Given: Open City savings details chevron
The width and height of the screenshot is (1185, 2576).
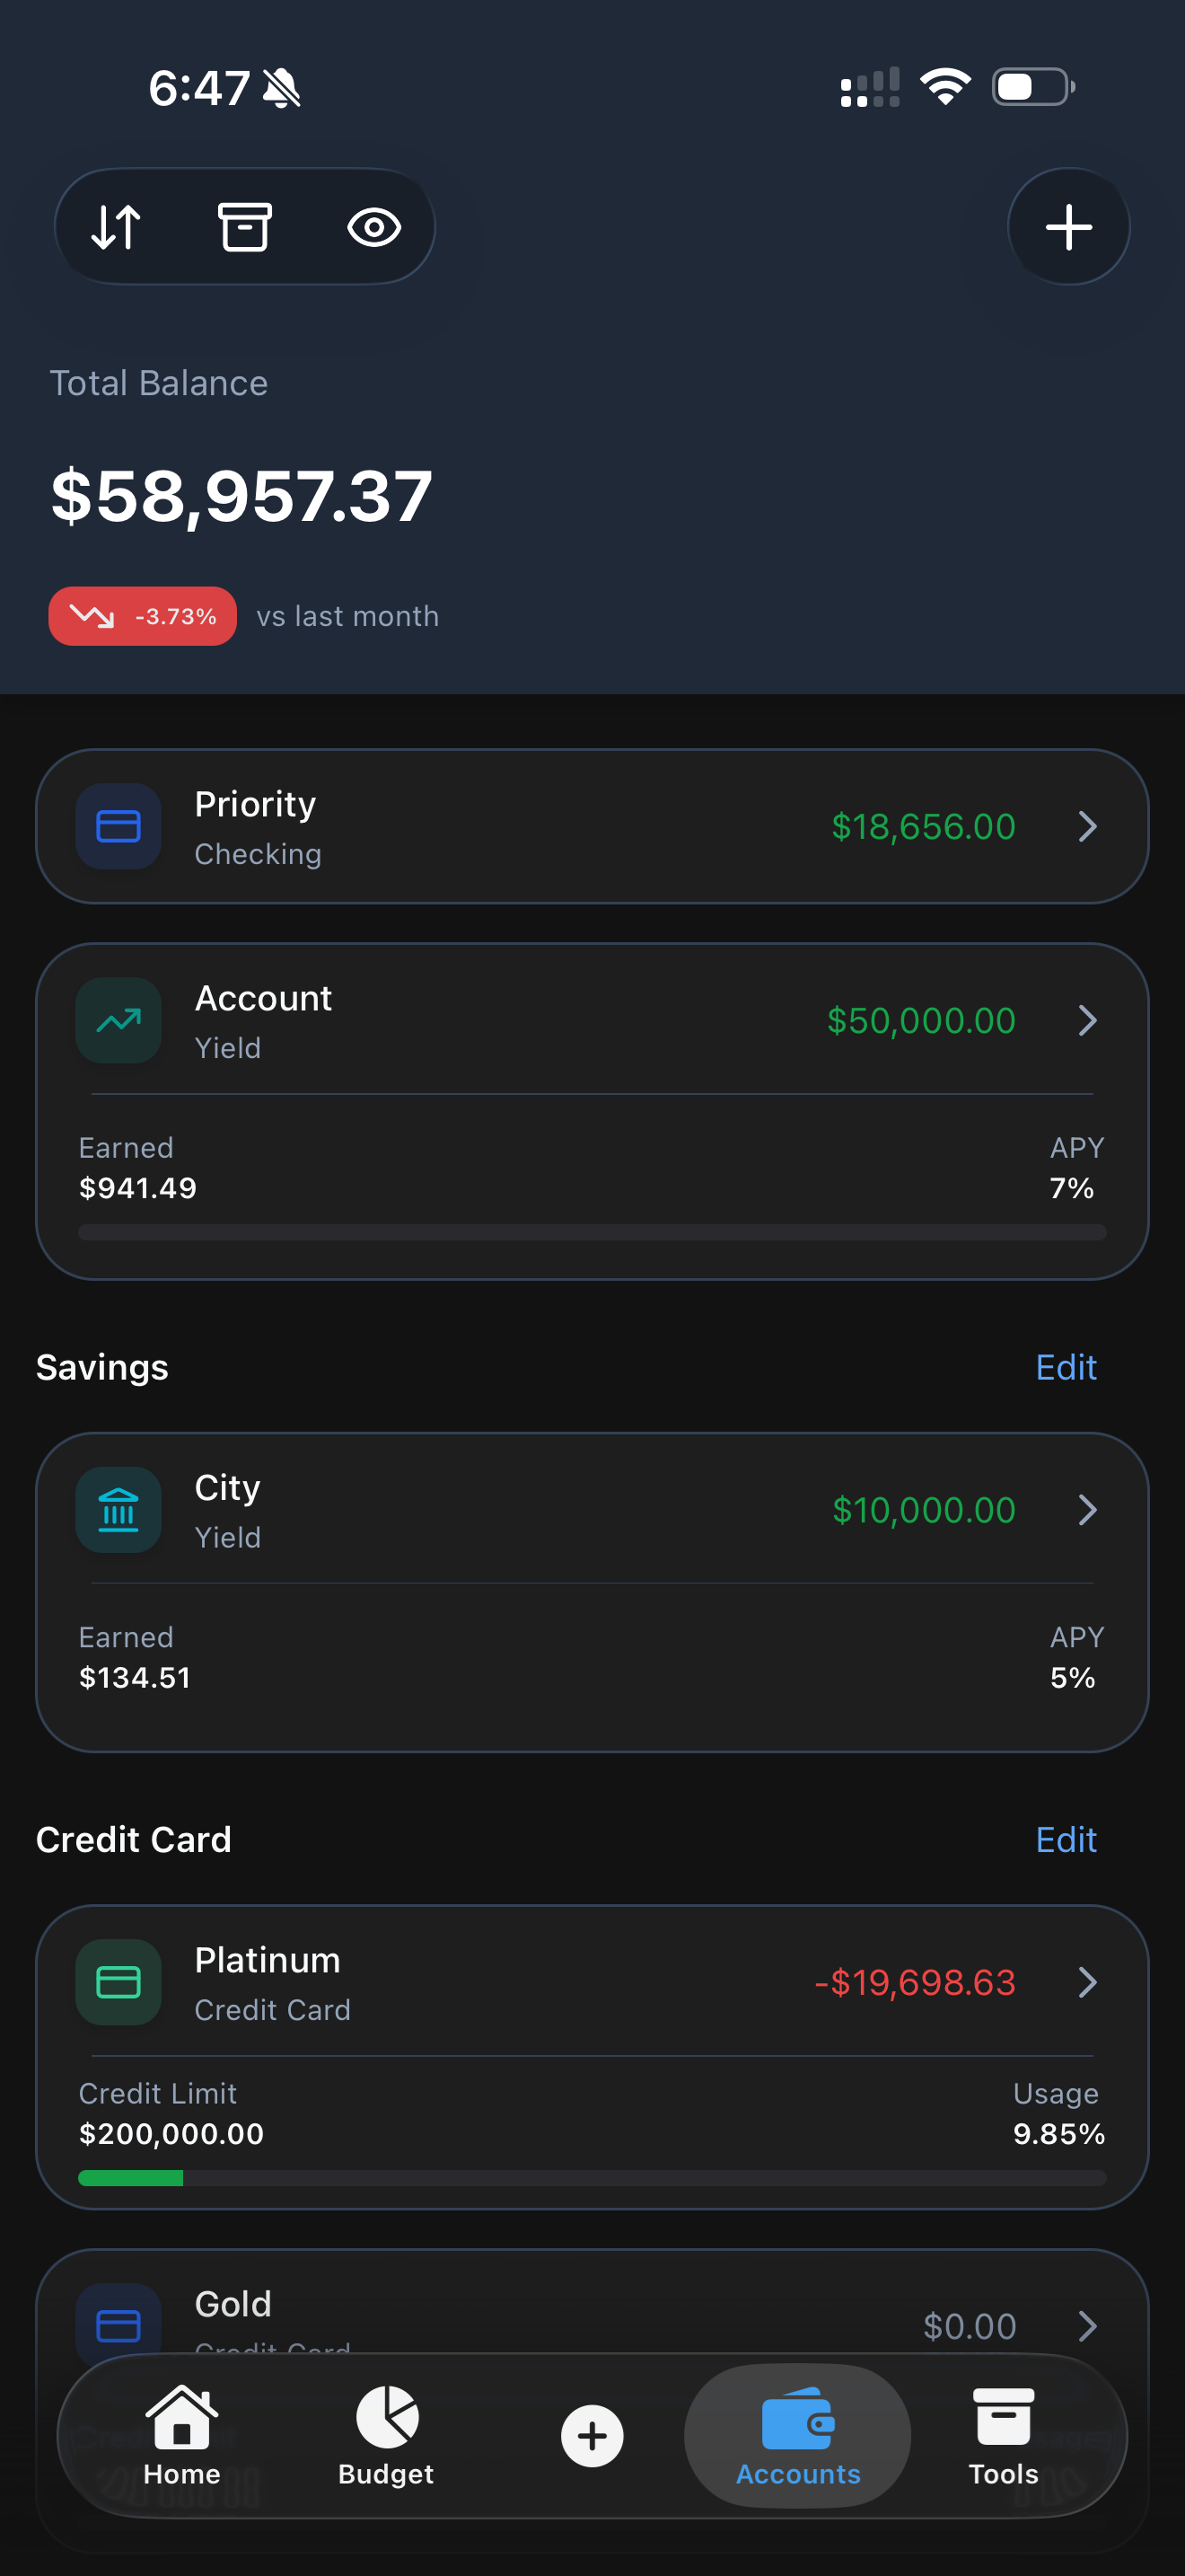Looking at the screenshot, I should [x=1087, y=1509].
